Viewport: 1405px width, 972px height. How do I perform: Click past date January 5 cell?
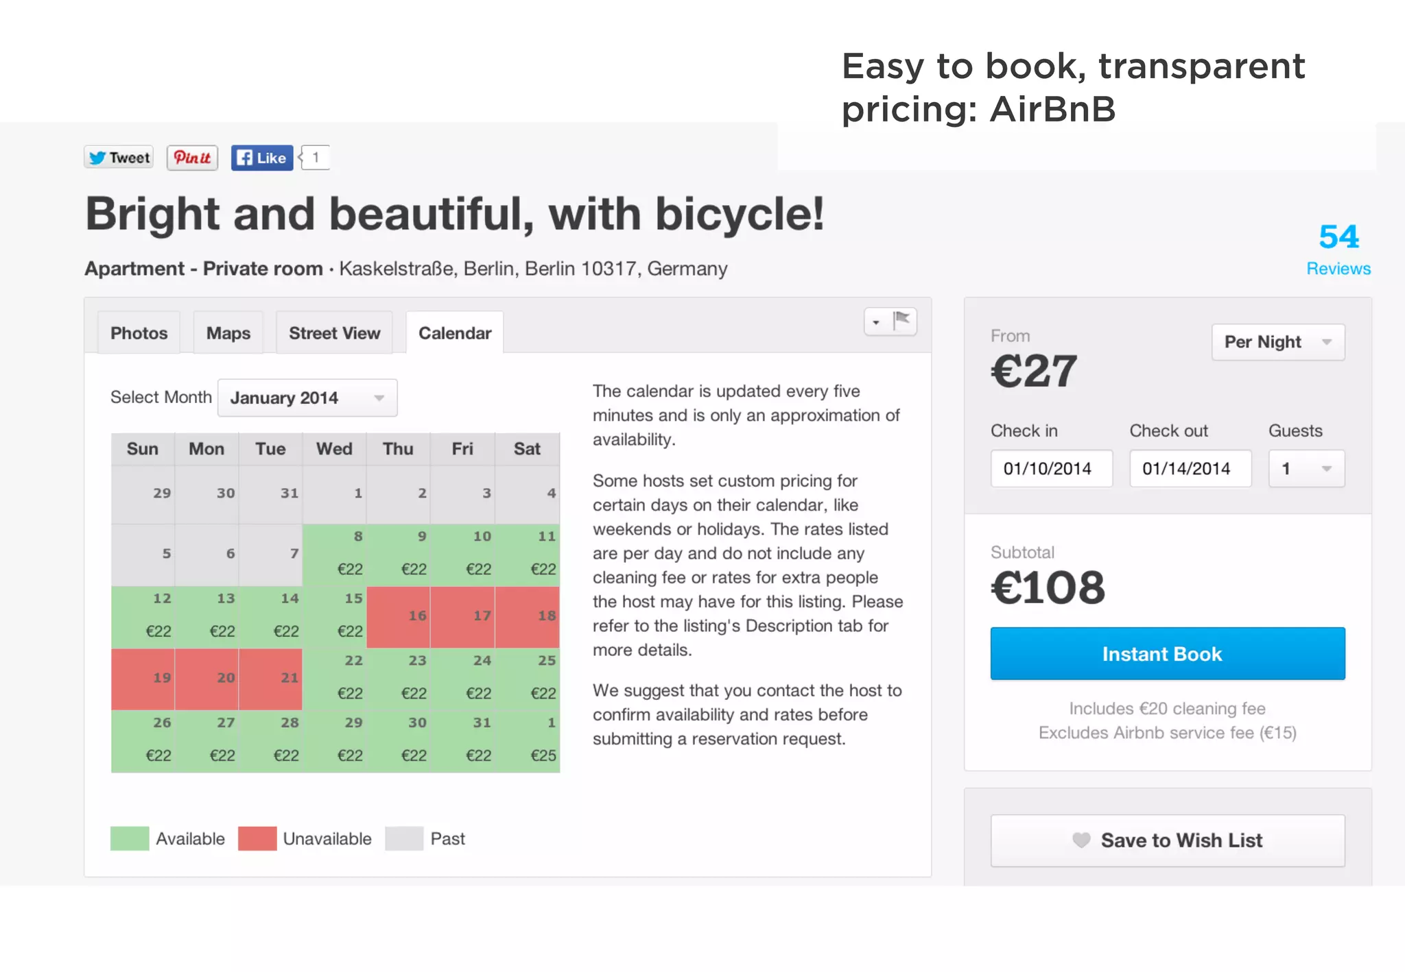143,555
